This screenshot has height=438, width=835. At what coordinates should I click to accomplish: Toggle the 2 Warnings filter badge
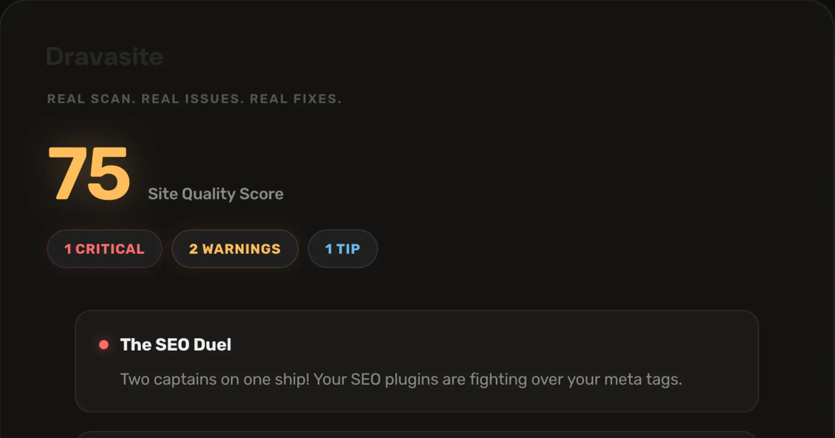[x=235, y=249]
